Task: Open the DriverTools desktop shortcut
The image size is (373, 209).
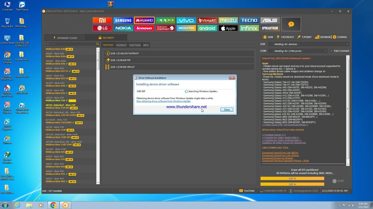Action: 22,90
